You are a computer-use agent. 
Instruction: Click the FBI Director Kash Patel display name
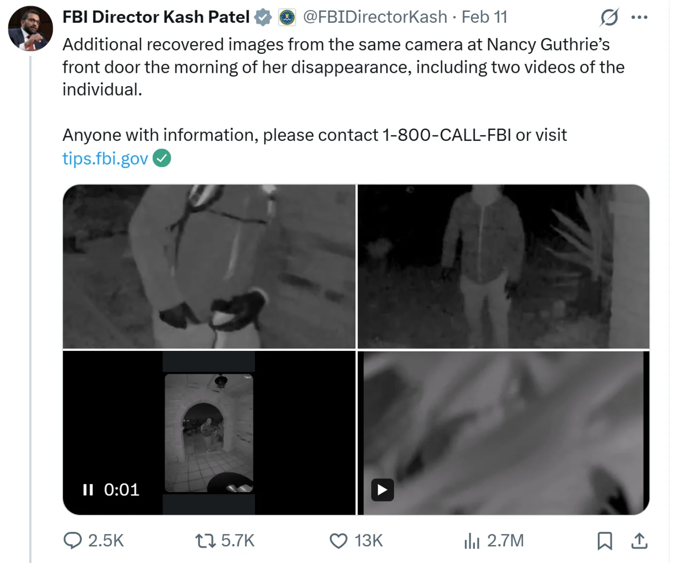156,17
